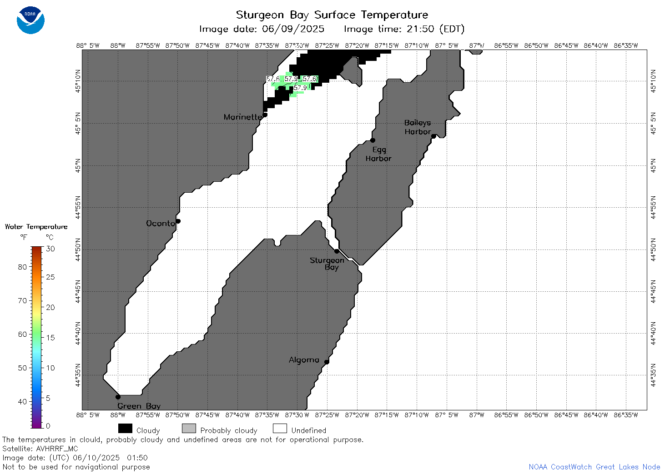Select the Baileys Harbor map label
Image resolution: width=665 pixels, height=474 pixels.
(418, 127)
